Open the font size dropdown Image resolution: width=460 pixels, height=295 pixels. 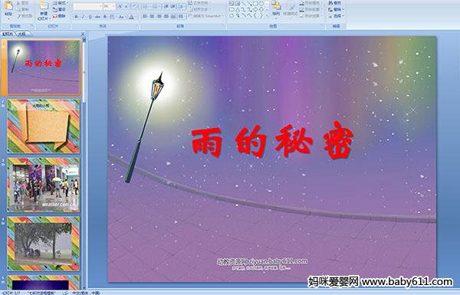coord(113,6)
